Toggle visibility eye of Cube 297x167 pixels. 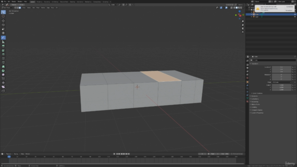coord(295,14)
